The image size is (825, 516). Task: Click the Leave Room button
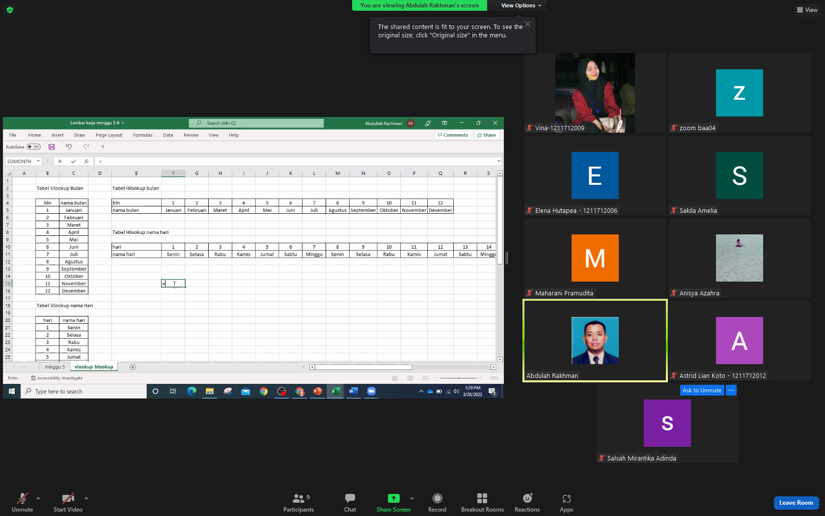(x=796, y=503)
